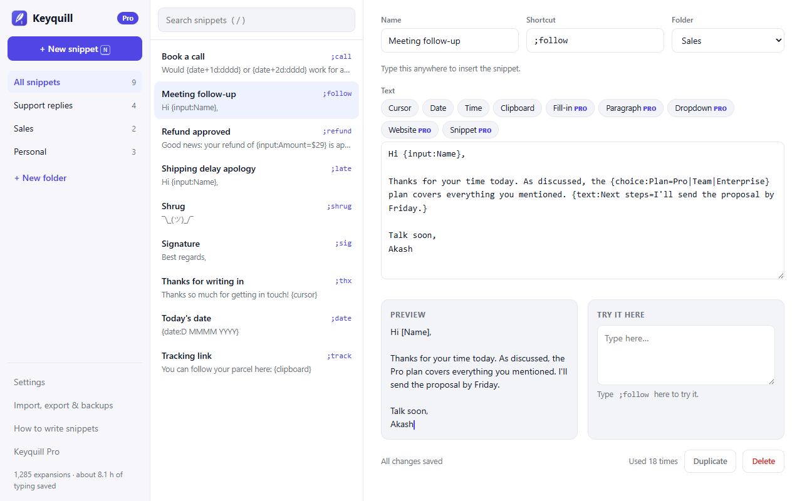This screenshot has height=501, width=802.
Task: Delete the Meeting follow-up snippet
Action: (763, 461)
